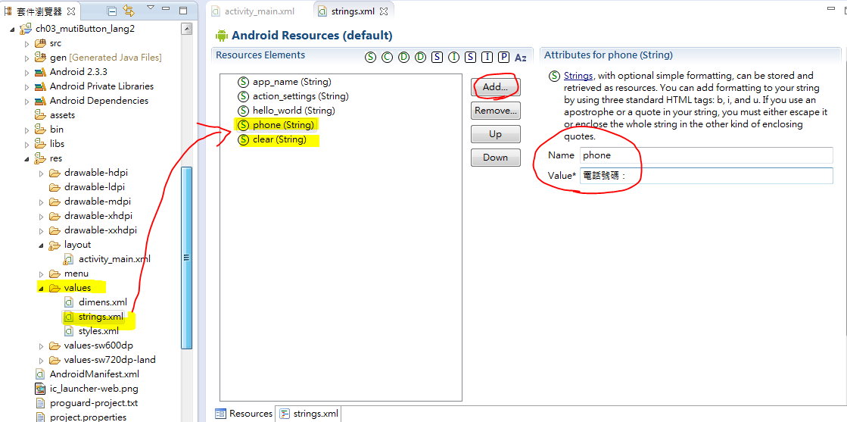The height and width of the screenshot is (422, 847).
Task: Switch to strings.xml source bottom tab
Action: pos(310,414)
